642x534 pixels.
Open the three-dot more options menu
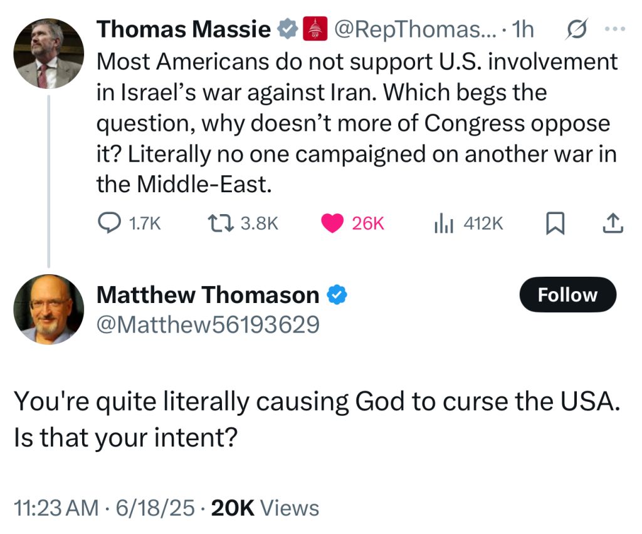(616, 29)
